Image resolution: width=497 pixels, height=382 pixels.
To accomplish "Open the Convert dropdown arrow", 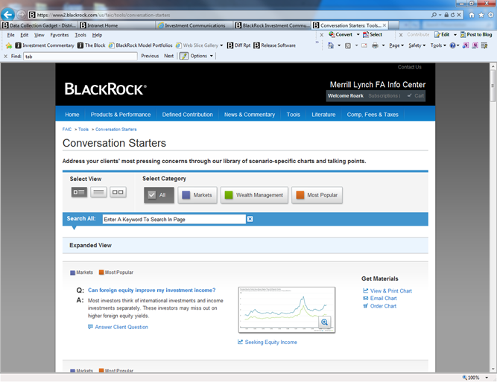I will pyautogui.click(x=358, y=34).
